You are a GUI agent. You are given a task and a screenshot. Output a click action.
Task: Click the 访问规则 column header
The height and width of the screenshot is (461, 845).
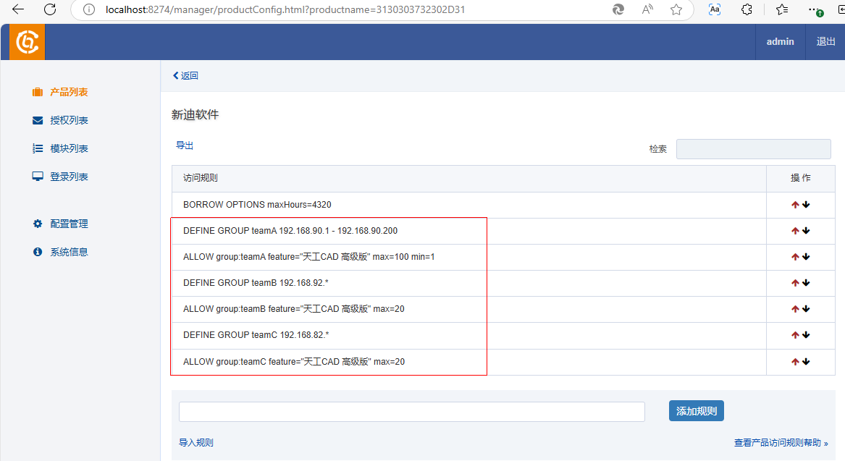(x=201, y=178)
